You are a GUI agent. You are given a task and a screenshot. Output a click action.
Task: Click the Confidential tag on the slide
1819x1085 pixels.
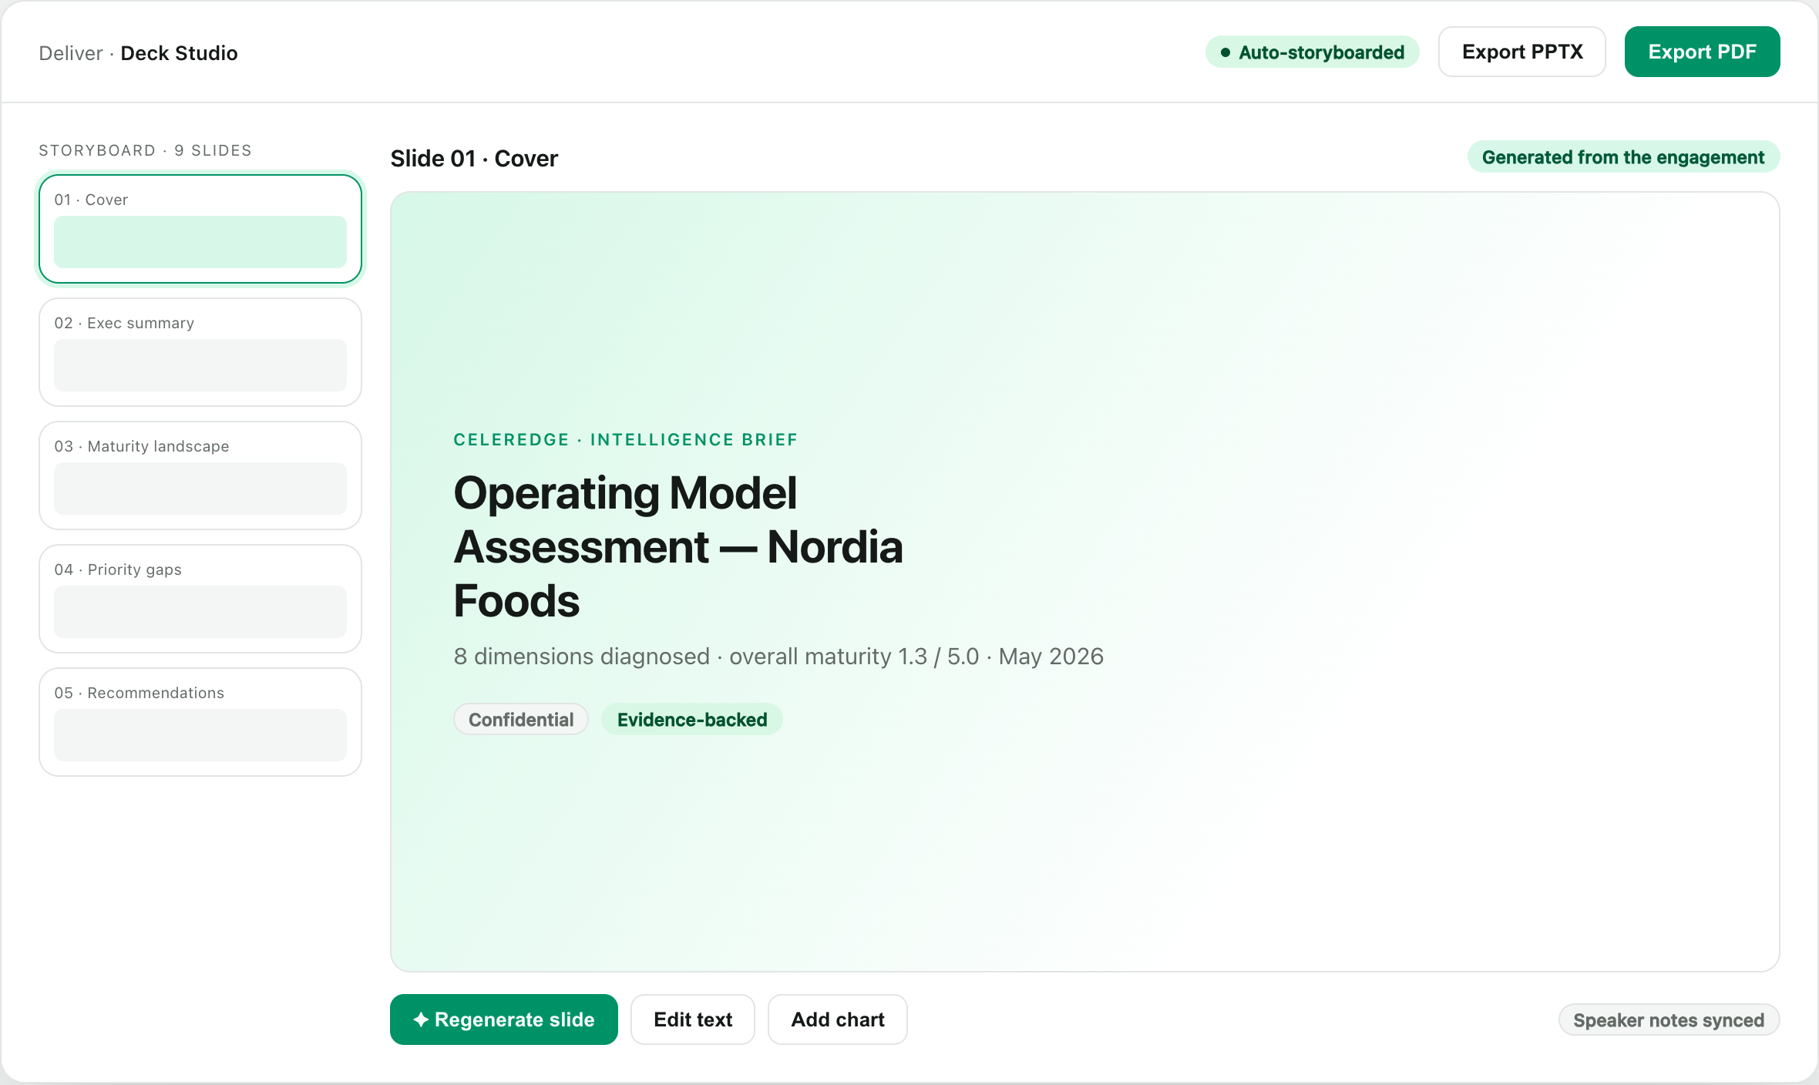coord(521,720)
